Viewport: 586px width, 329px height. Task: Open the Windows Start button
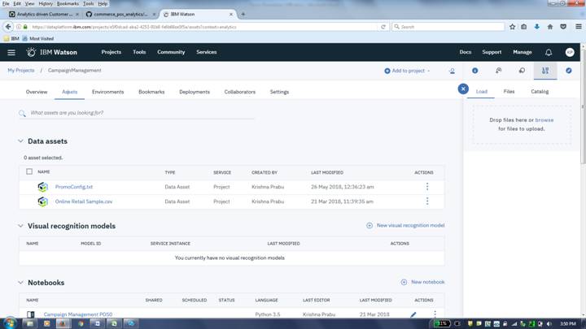click(10, 323)
